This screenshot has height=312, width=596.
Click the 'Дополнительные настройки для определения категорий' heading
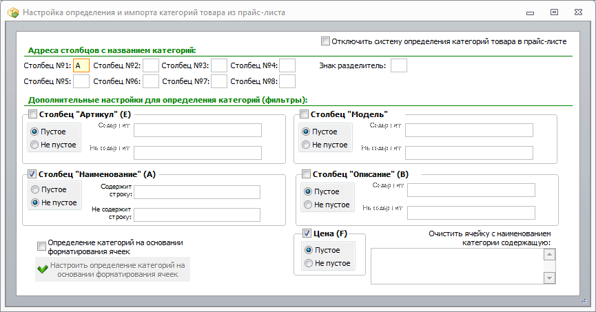click(167, 100)
